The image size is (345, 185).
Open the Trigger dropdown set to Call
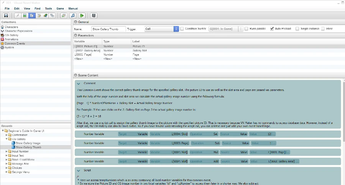161,29
